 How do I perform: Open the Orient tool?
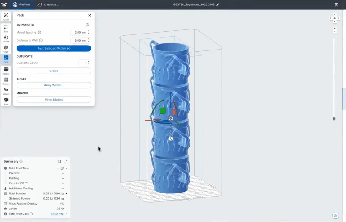click(6, 39)
